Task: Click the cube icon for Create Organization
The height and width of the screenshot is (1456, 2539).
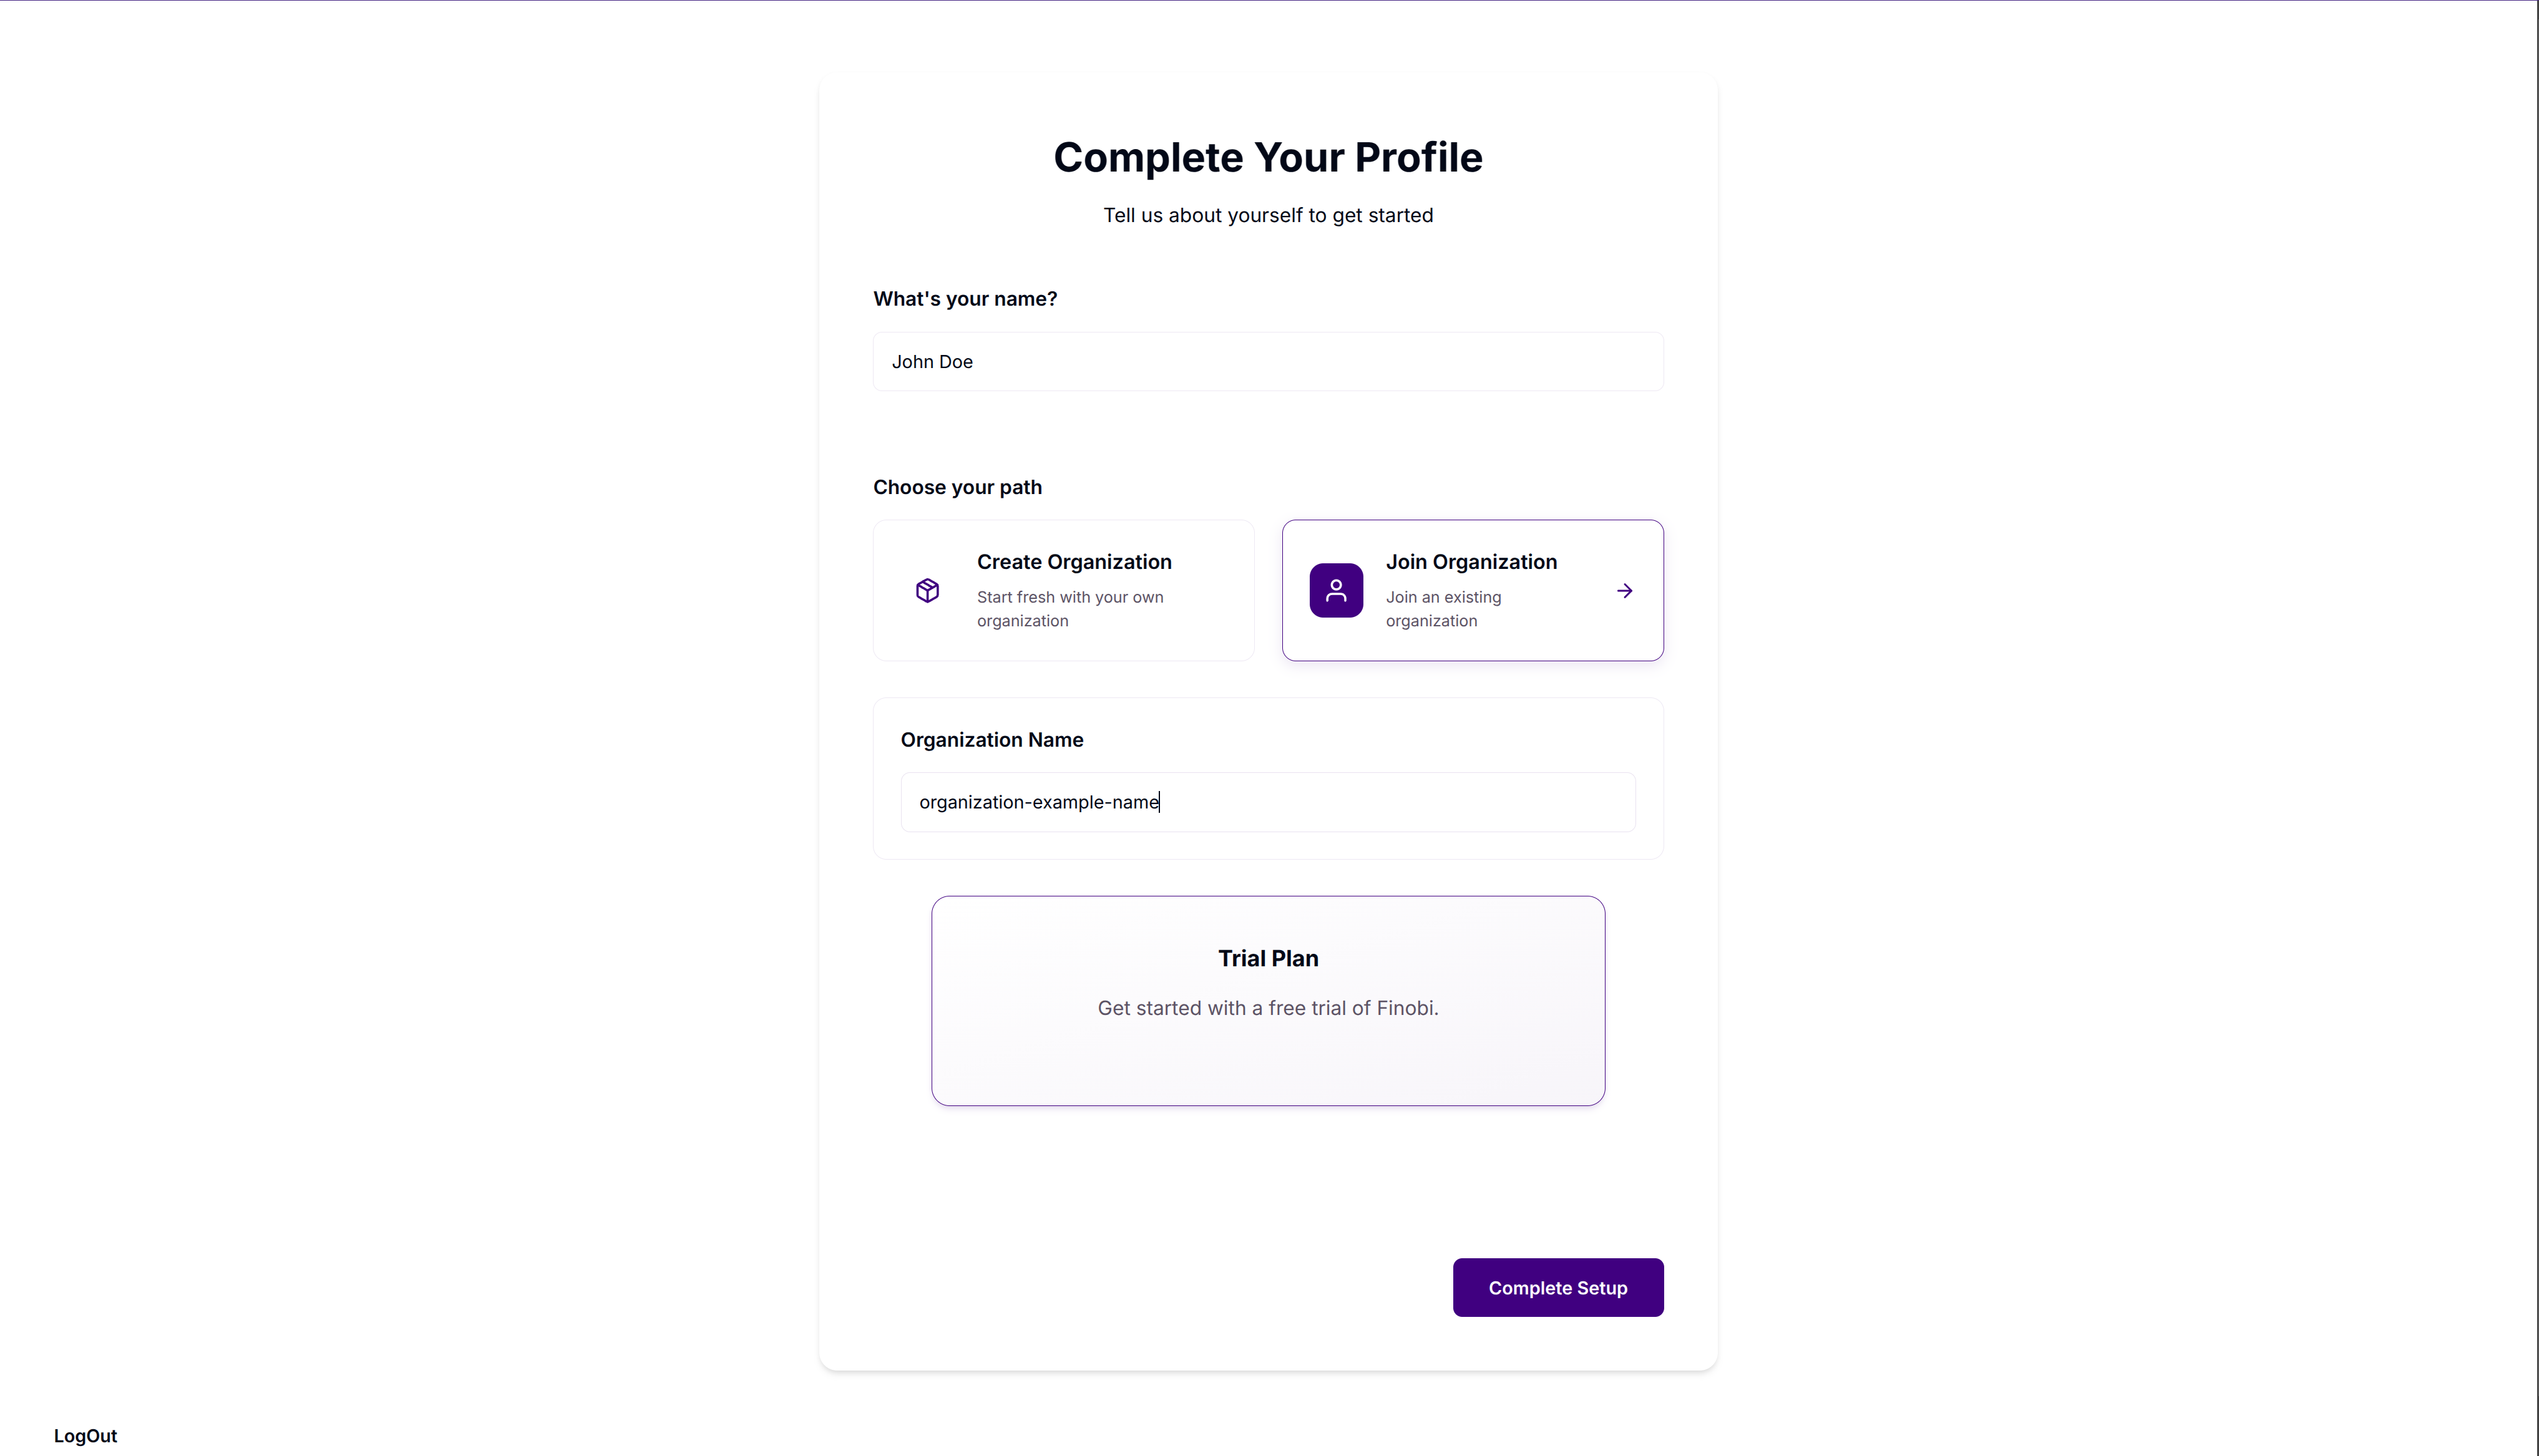Action: pyautogui.click(x=927, y=590)
